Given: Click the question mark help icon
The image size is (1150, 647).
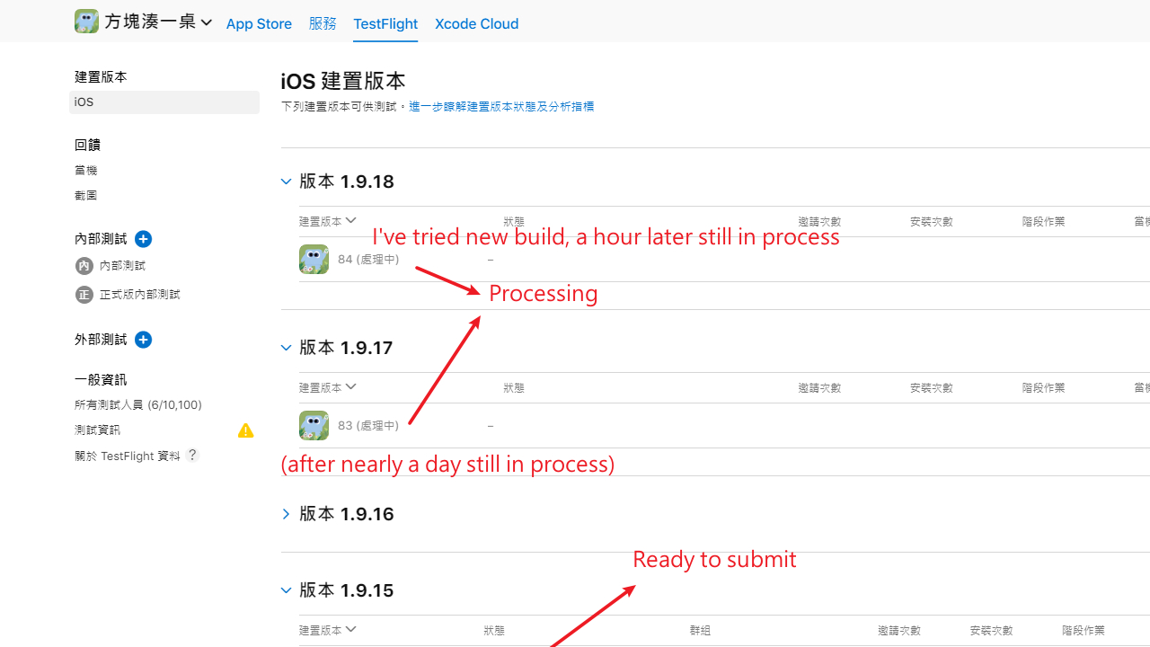Looking at the screenshot, I should click(192, 456).
